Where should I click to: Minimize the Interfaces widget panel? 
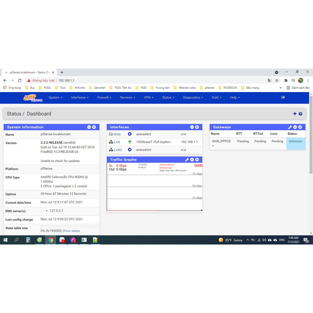(x=192, y=127)
